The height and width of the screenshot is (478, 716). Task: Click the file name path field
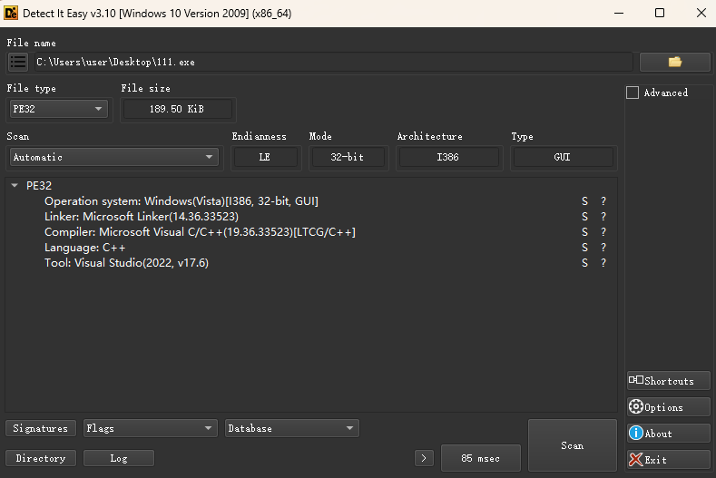[334, 62]
